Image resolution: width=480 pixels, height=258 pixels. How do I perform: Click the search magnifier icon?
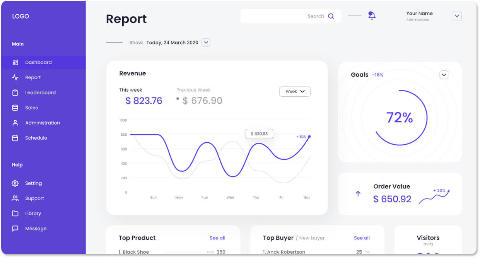point(331,16)
